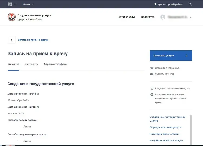Image resolution: width=203 pixels, height=146 pixels.
Task: Open Ведомства section
Action: (x=148, y=17)
